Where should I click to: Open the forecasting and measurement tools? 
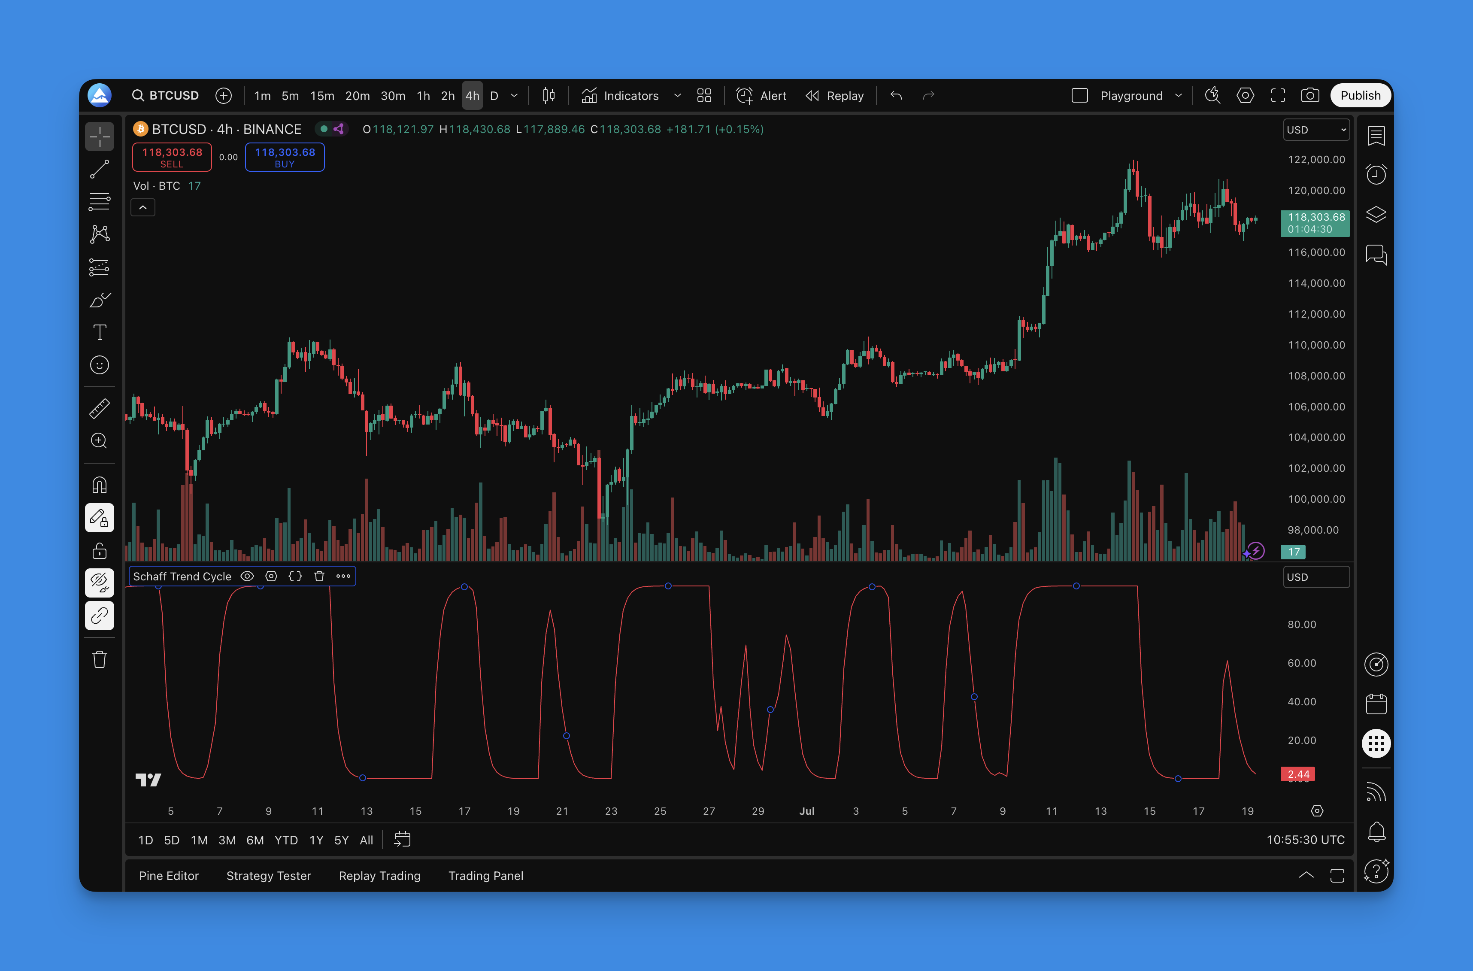99,267
